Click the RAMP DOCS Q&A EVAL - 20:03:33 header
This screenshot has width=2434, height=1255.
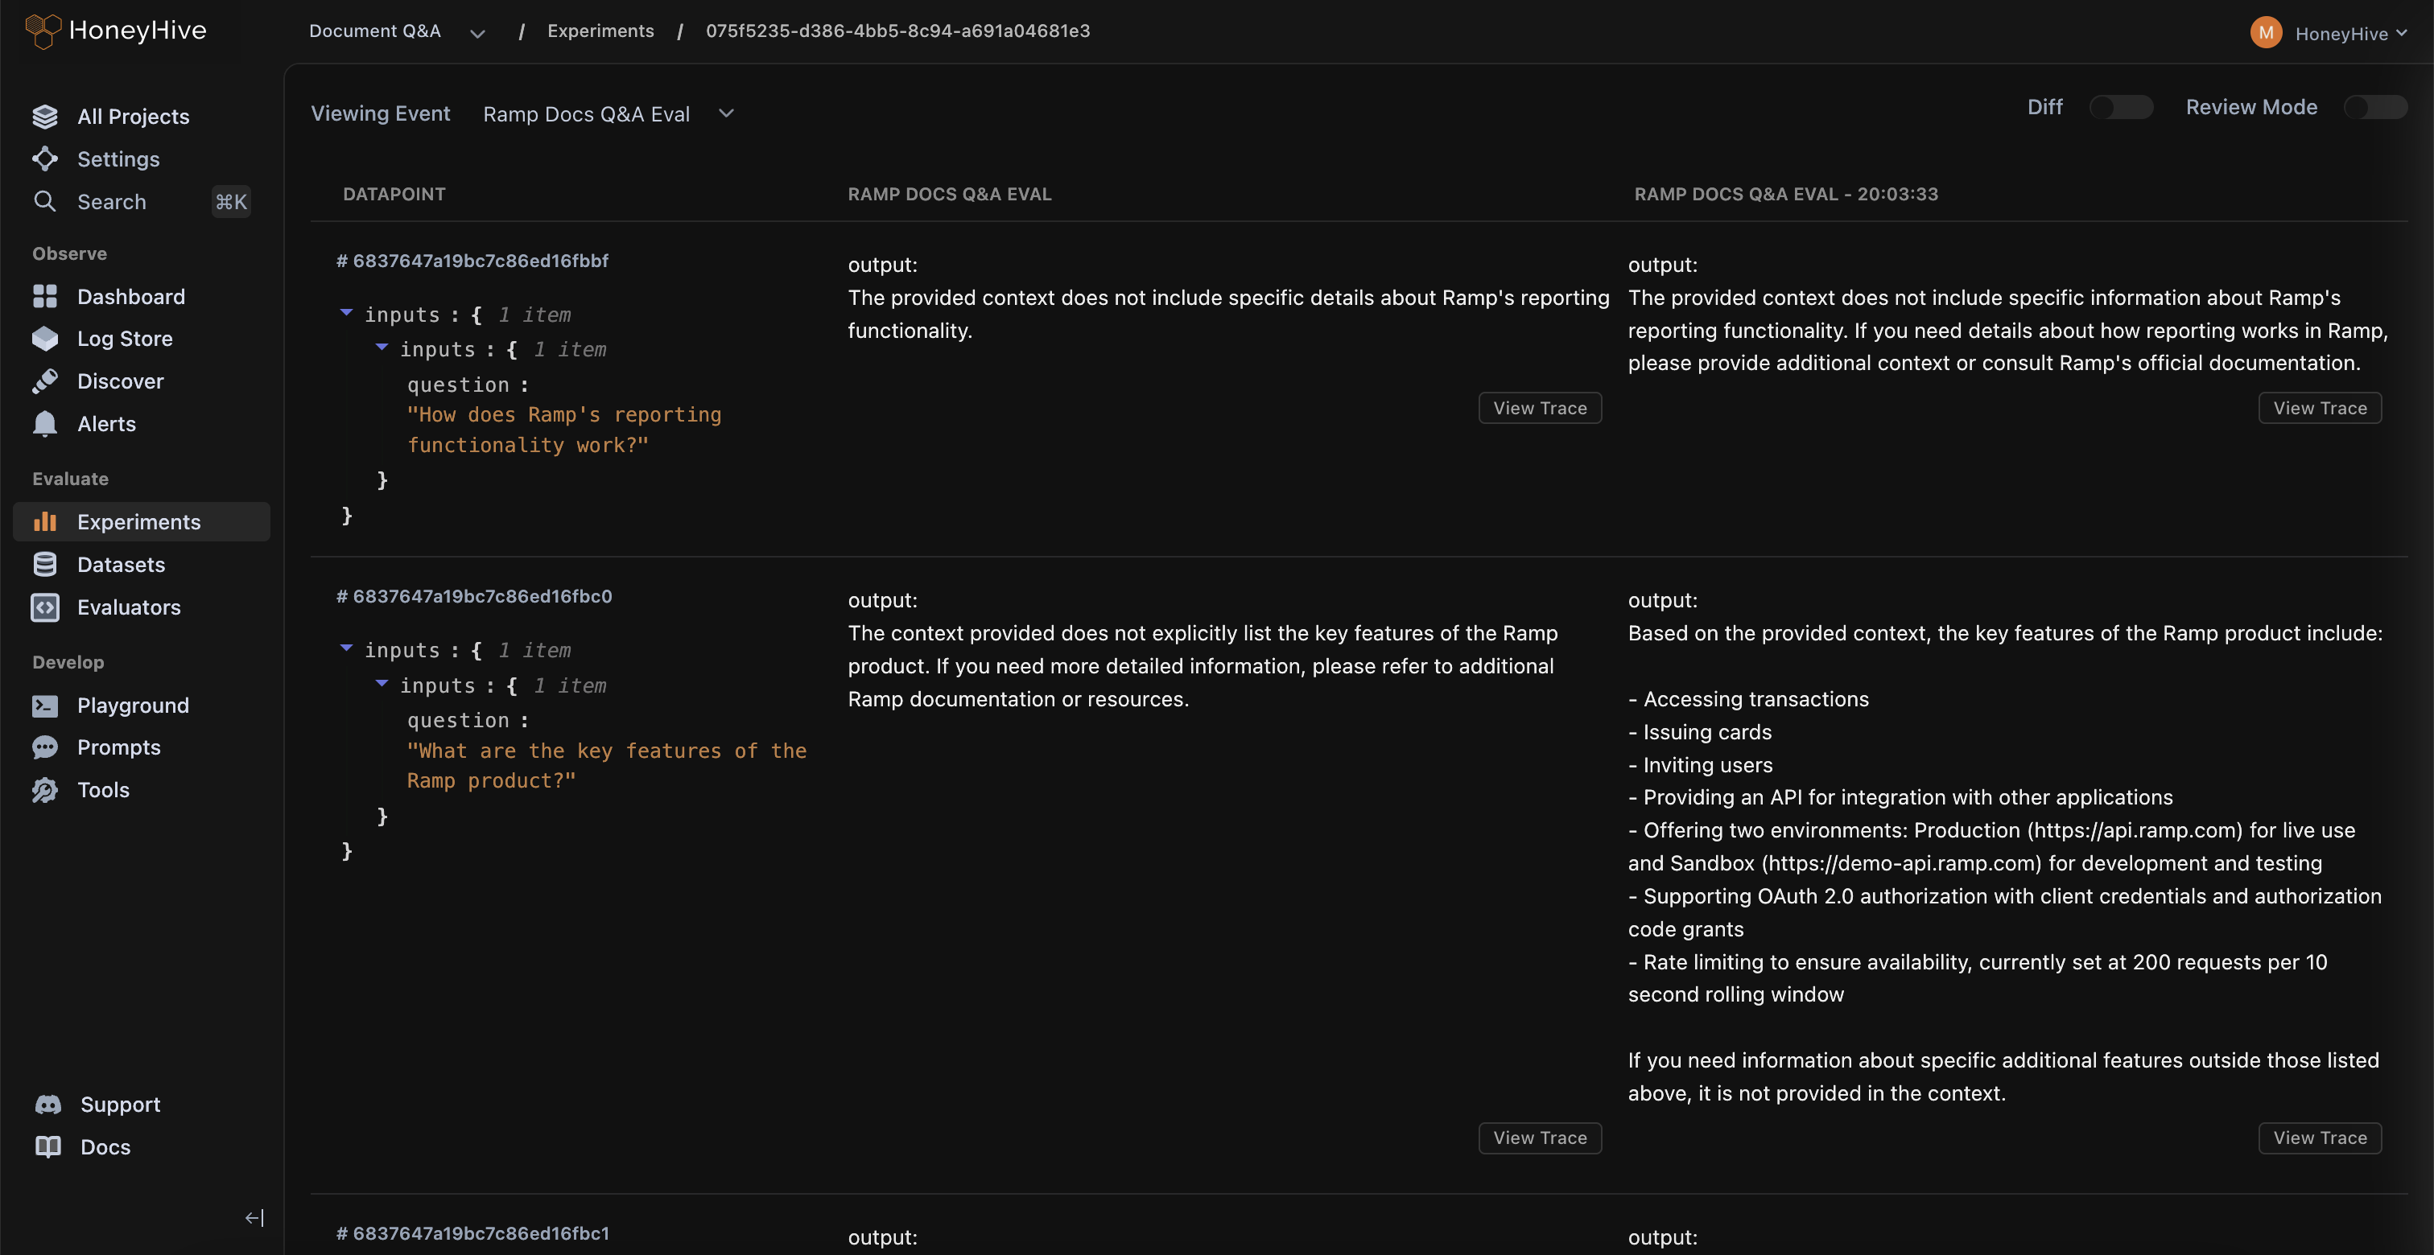coord(1786,194)
